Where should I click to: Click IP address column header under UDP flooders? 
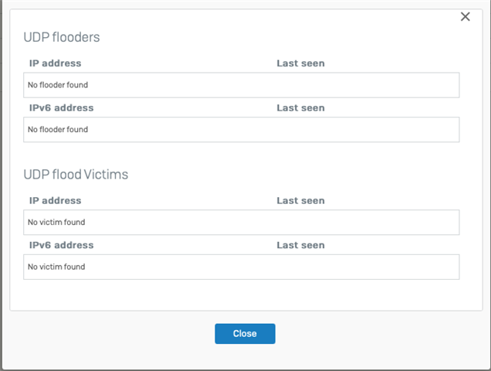55,63
